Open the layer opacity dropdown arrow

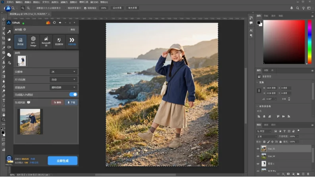tap(298, 137)
